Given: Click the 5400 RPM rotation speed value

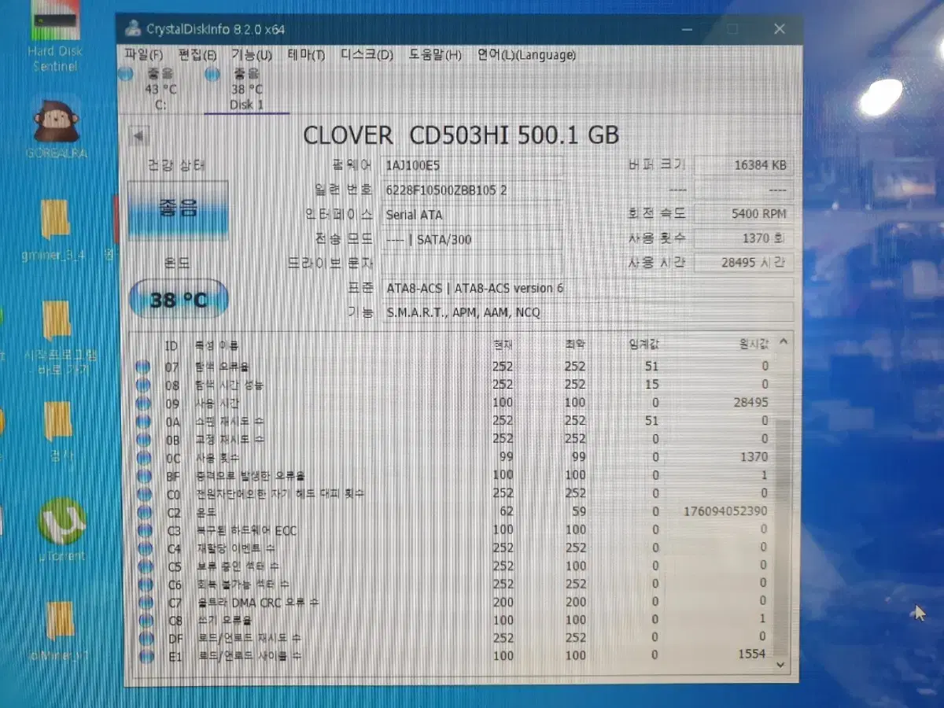Looking at the screenshot, I should click(743, 214).
